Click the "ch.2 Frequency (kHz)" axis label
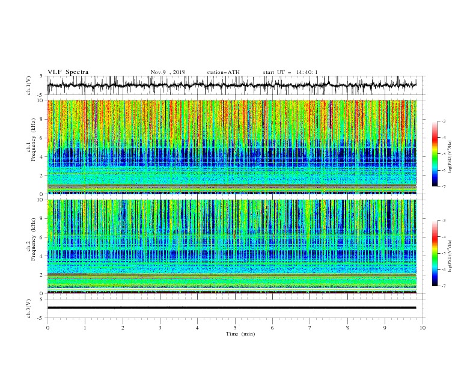 [31, 239]
